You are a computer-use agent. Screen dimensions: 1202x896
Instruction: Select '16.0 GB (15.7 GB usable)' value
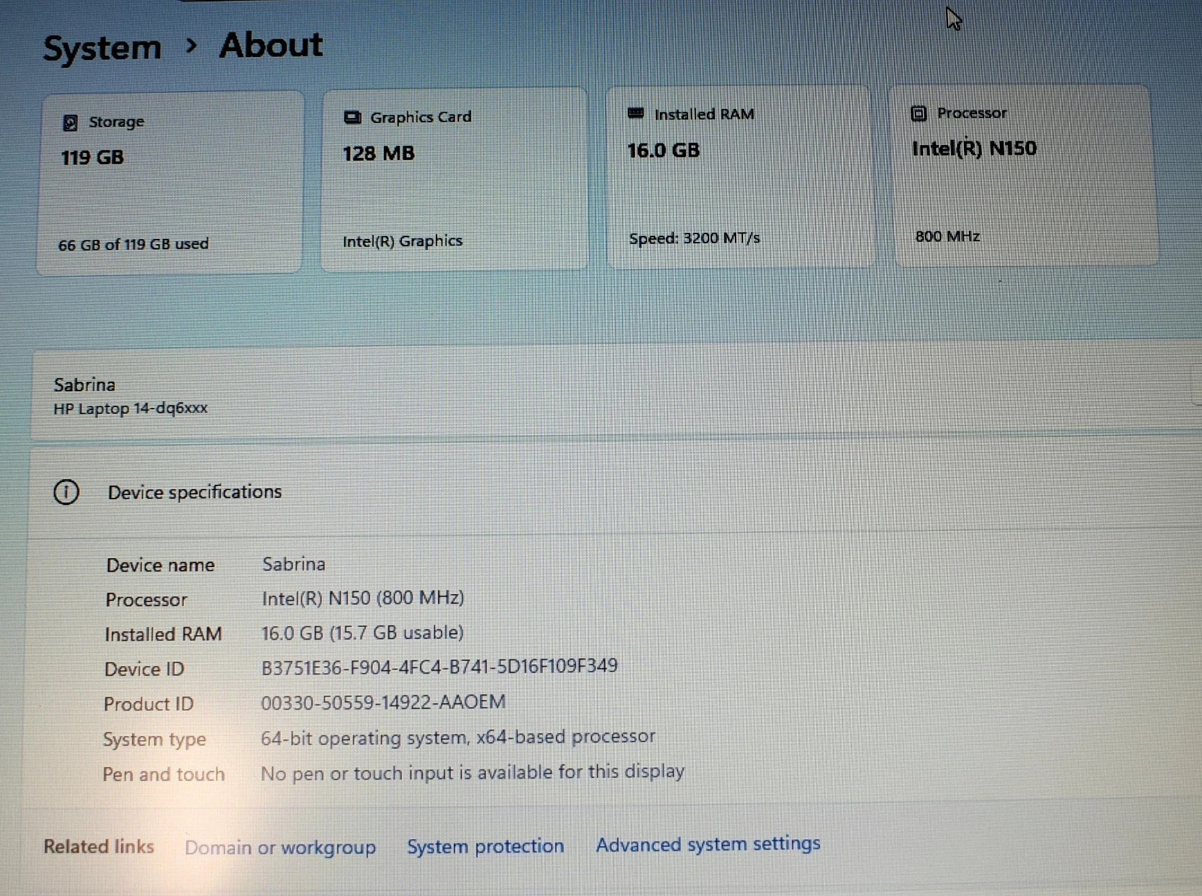coord(362,632)
